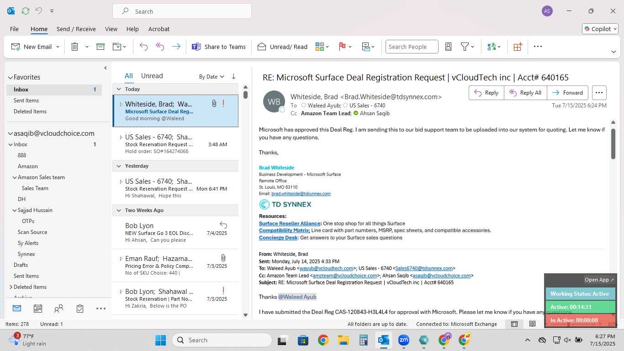The image size is (624, 351).
Task: Collapse the Favorites section
Action: coord(10,77)
